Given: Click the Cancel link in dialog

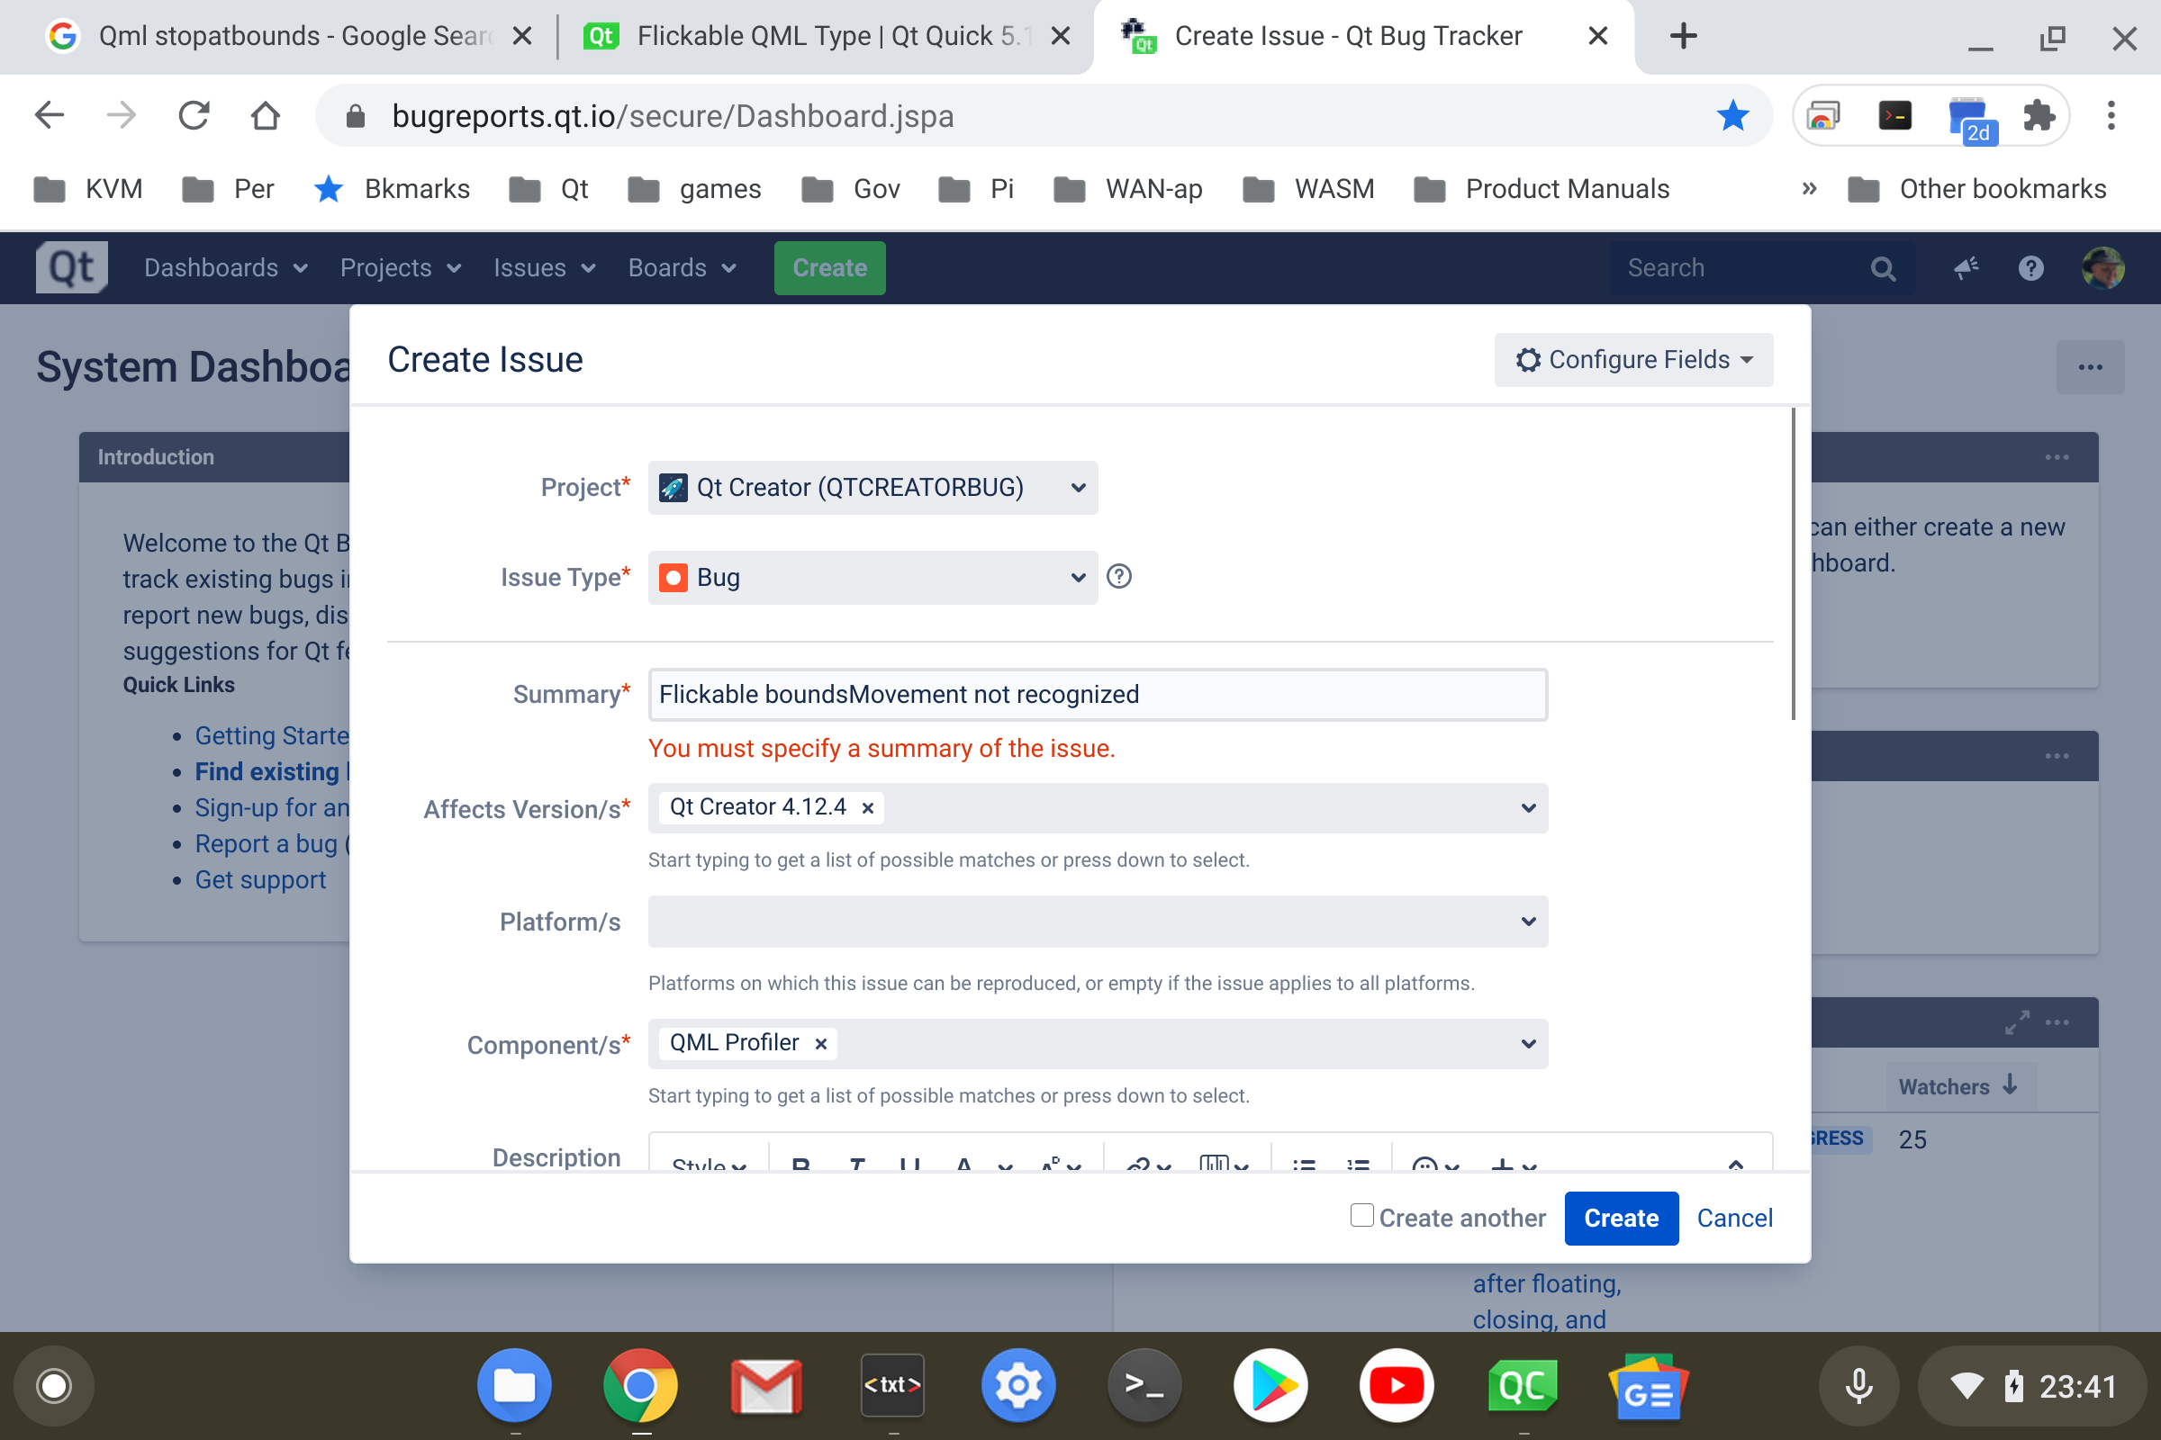Looking at the screenshot, I should click(x=1734, y=1219).
